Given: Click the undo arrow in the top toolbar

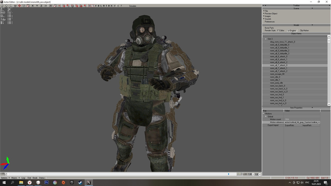Looking at the screenshot, I should click(2, 6).
